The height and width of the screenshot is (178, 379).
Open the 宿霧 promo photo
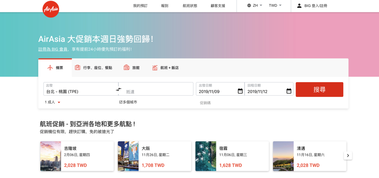pos(206,156)
